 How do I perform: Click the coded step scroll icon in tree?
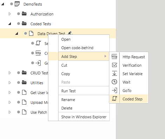[x=38, y=43]
